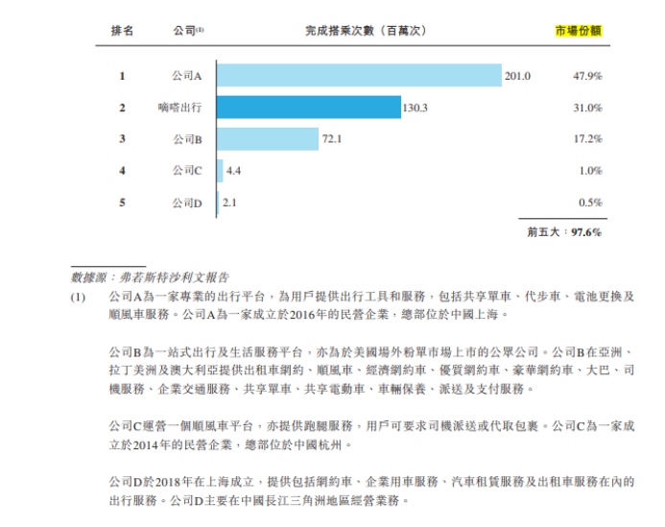Viewport: 665px width, 527px height.
Task: Select the 排名 column header
Action: point(122,32)
